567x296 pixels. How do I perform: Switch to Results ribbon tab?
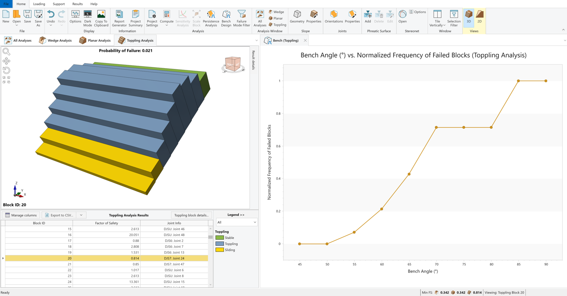77,4
